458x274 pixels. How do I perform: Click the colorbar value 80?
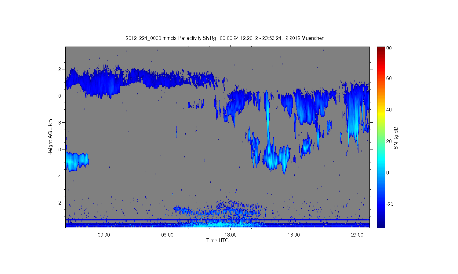pyautogui.click(x=389, y=48)
